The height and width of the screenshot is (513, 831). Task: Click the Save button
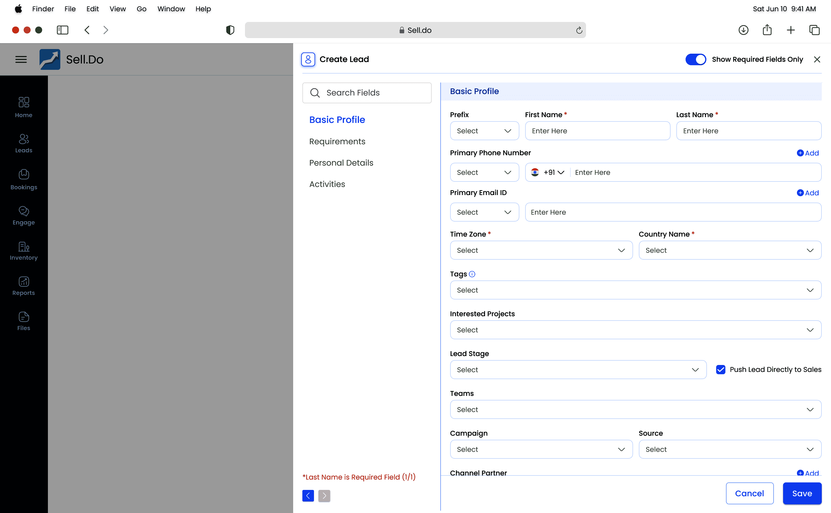point(802,493)
